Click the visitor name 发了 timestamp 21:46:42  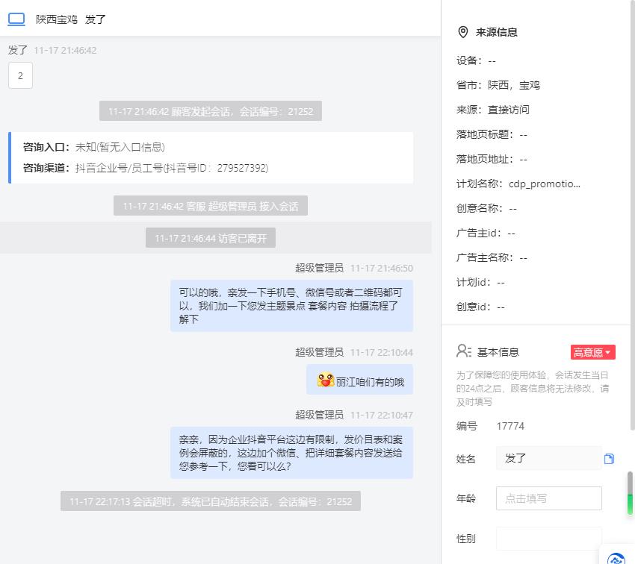[52, 50]
